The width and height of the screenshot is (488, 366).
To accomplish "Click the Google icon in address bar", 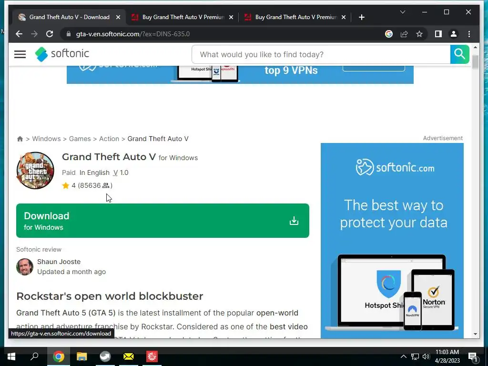I will click(x=389, y=34).
